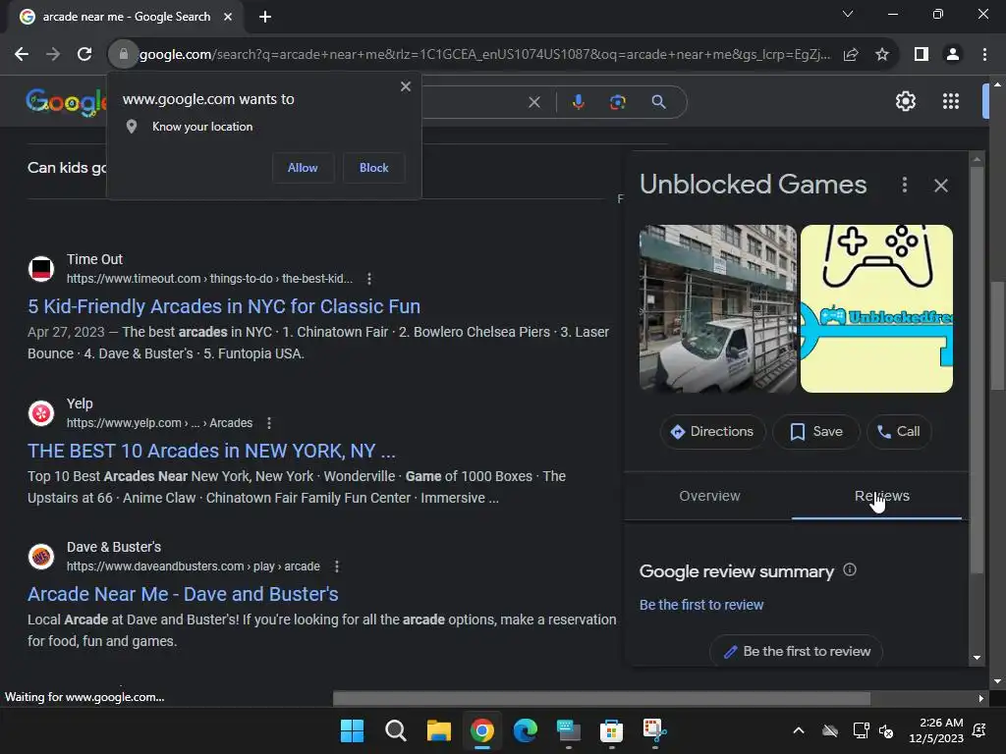Click the Be the first to review link
The height and width of the screenshot is (754, 1006).
pos(701,605)
